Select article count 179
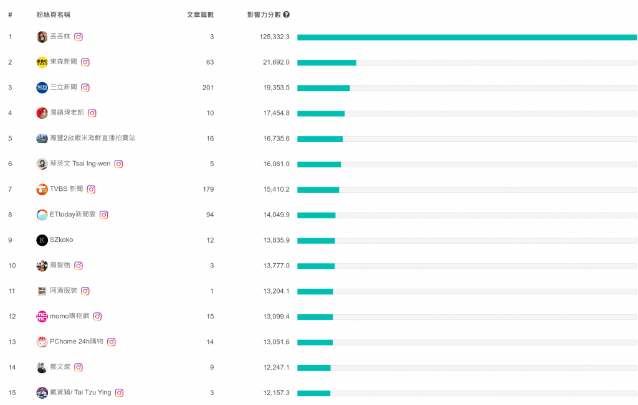 [208, 189]
